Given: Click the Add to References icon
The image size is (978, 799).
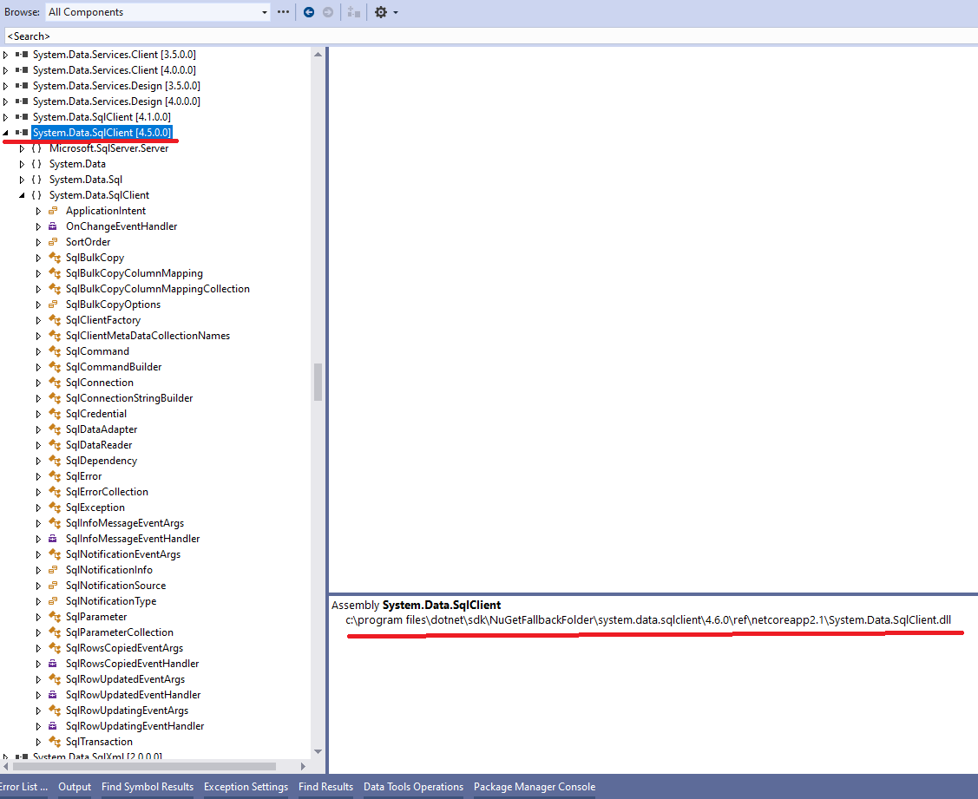Looking at the screenshot, I should point(353,12).
